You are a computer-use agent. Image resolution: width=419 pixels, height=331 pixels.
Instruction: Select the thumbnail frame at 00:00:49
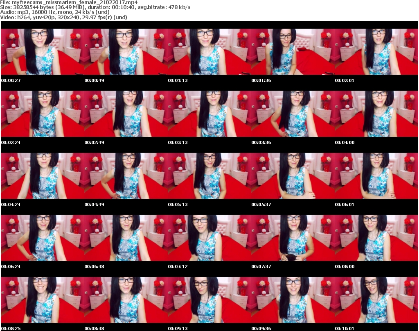[x=126, y=52]
